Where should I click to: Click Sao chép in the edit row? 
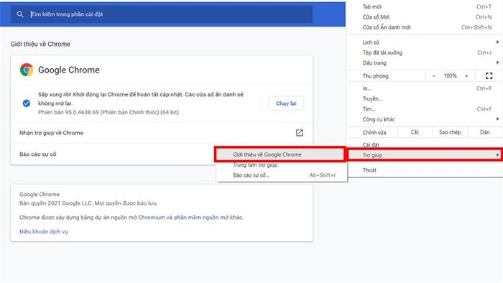[x=450, y=132]
